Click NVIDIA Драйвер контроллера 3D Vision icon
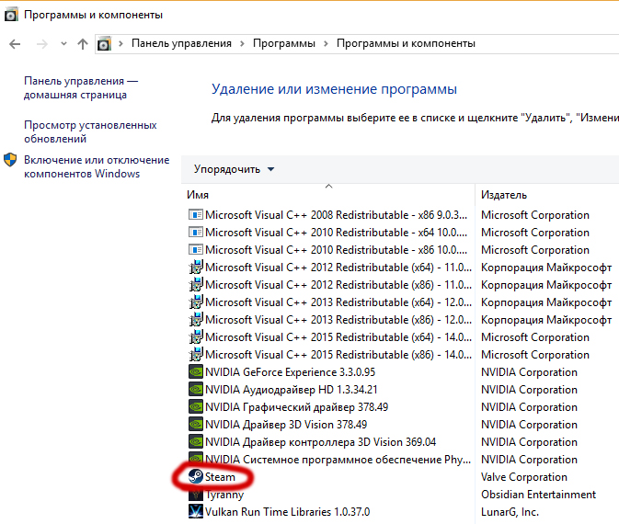The width and height of the screenshot is (619, 524). pos(196,441)
